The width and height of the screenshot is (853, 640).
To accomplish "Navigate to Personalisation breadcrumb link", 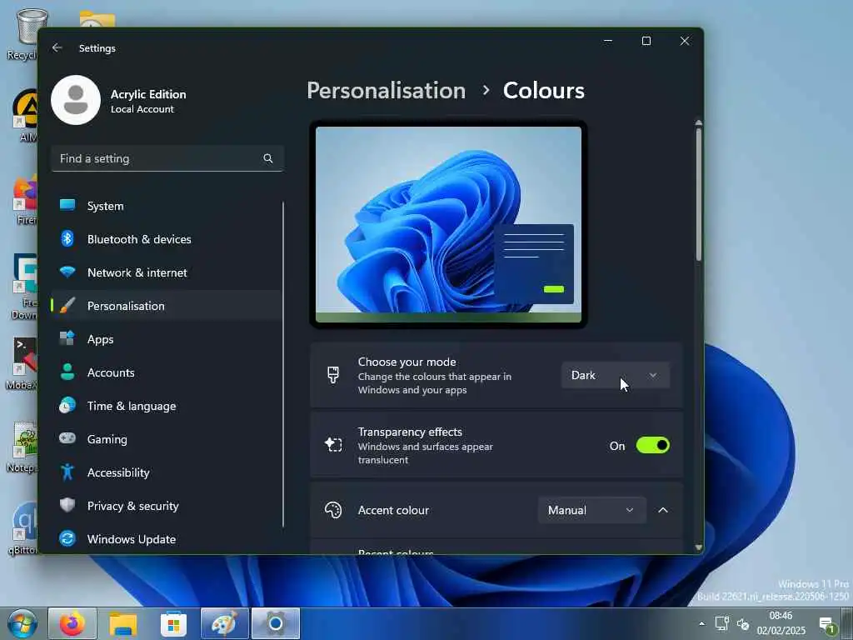I will tap(387, 90).
